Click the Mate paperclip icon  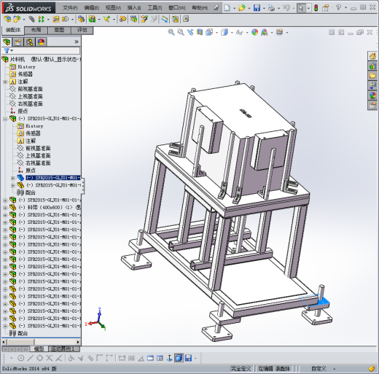(31, 19)
